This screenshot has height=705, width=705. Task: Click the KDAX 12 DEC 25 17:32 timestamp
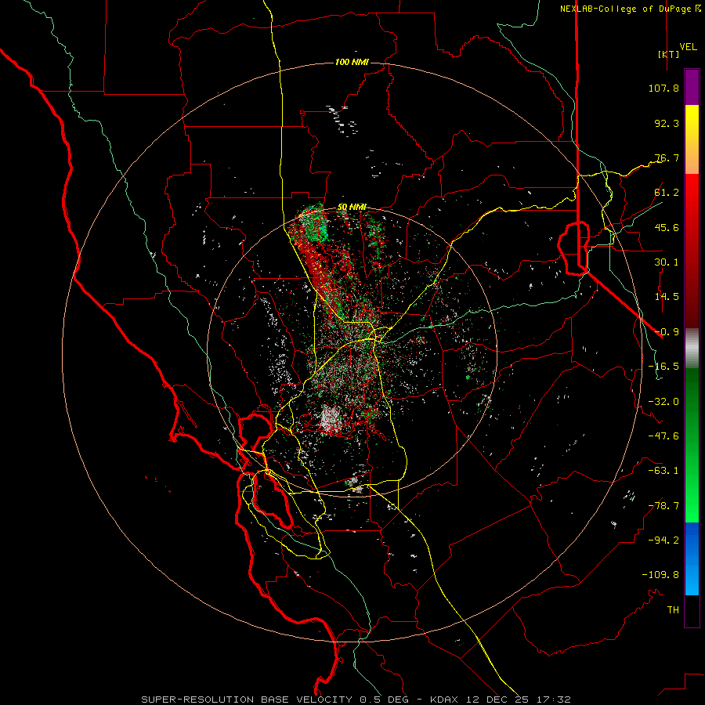[501, 700]
